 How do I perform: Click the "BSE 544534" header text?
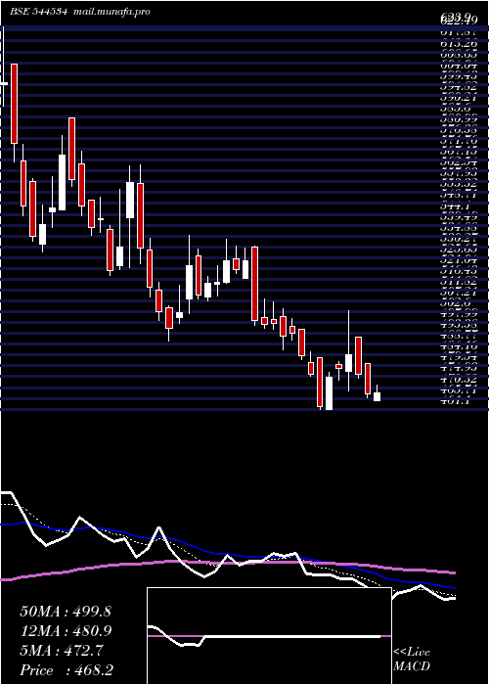tap(38, 12)
